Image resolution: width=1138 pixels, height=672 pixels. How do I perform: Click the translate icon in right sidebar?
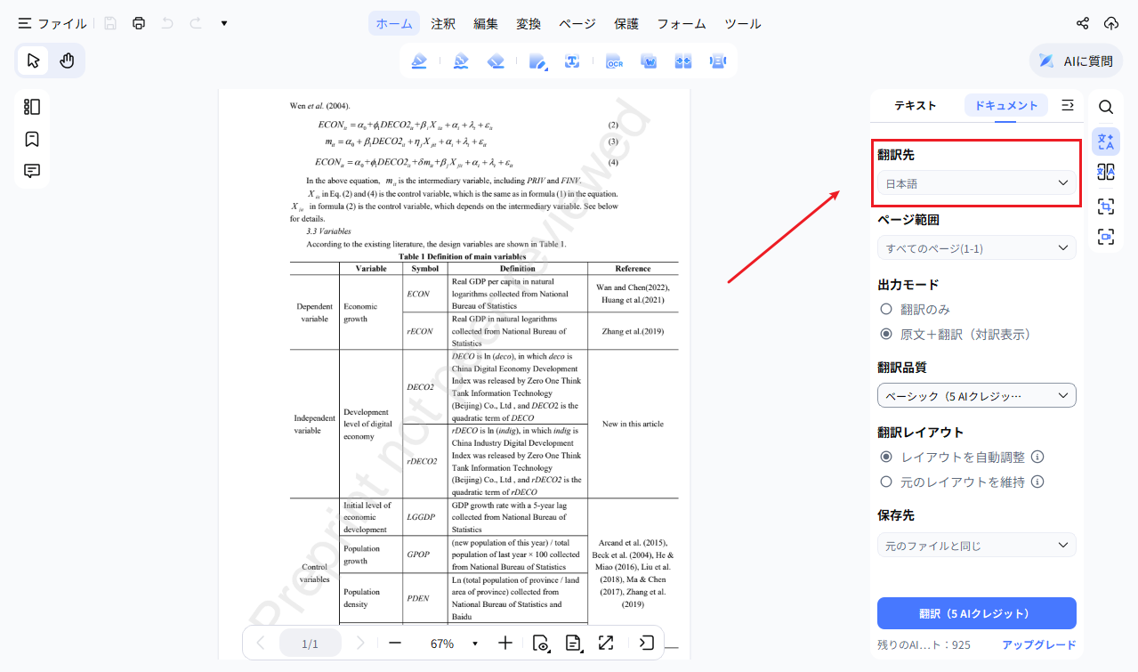1106,141
